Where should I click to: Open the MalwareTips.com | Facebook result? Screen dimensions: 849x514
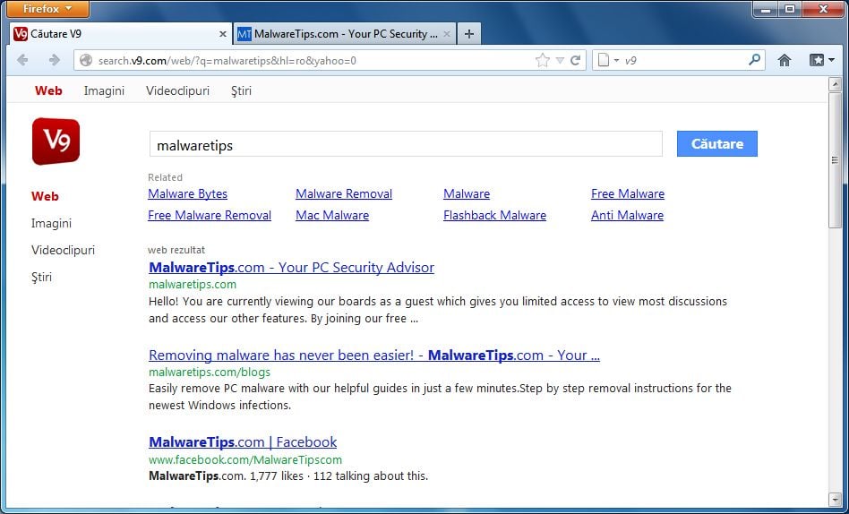pyautogui.click(x=243, y=442)
